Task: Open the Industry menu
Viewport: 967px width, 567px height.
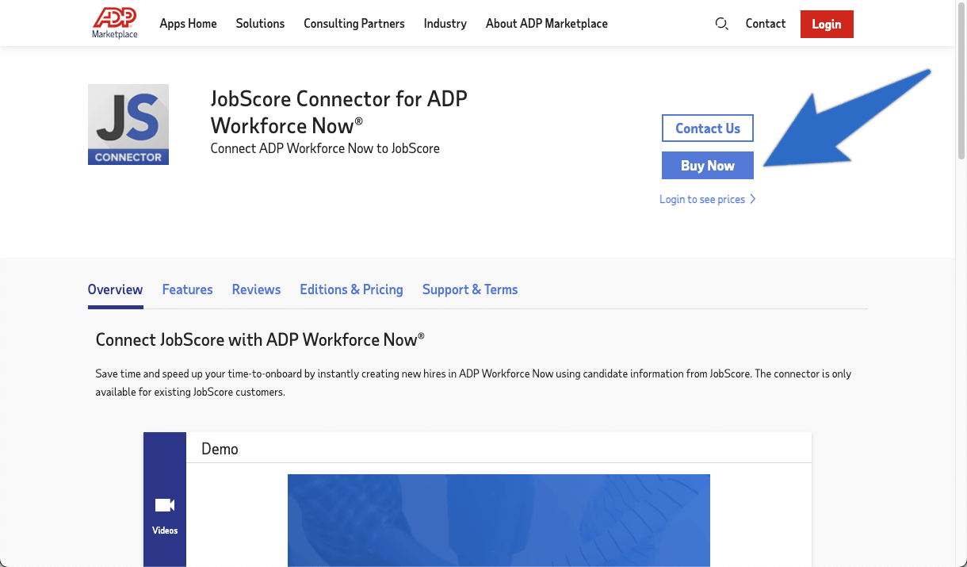Action: click(x=445, y=24)
